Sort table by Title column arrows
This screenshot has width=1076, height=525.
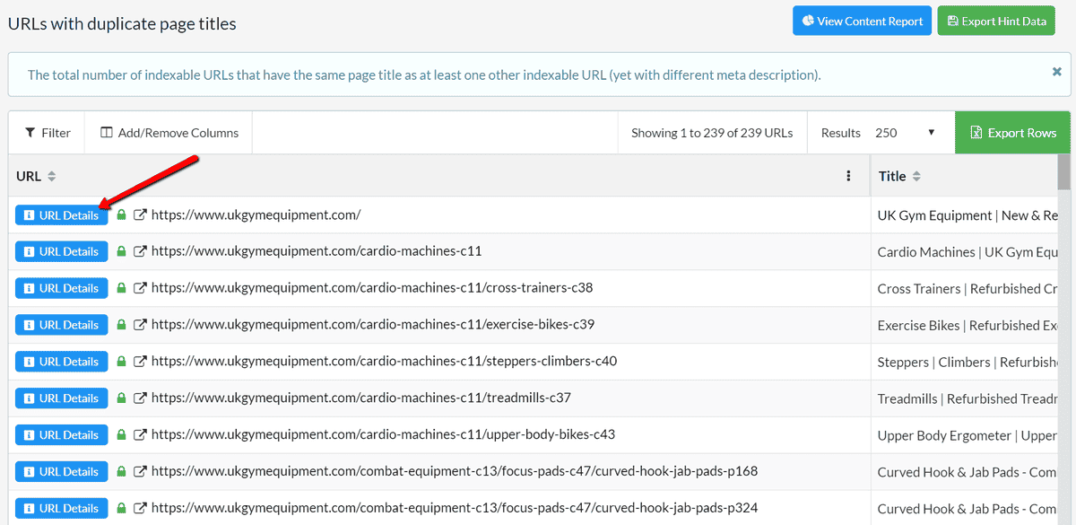[916, 176]
